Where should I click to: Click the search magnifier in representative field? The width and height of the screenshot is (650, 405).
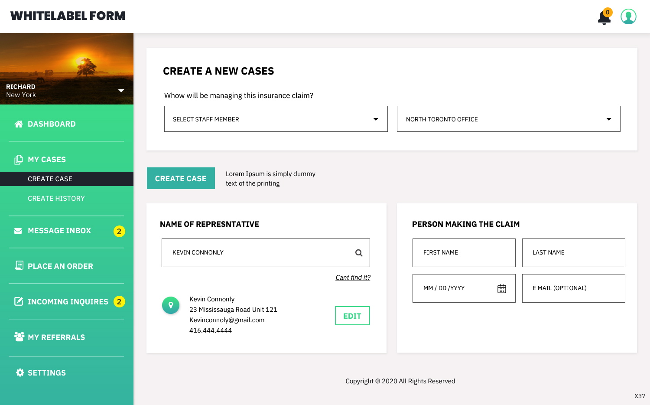[359, 253]
